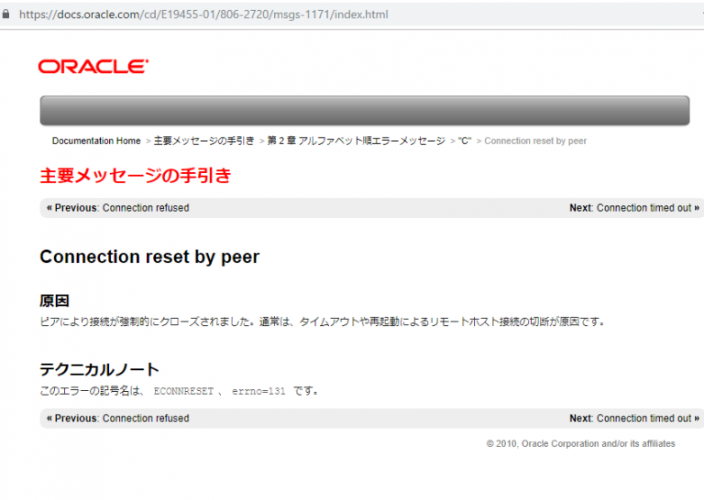Click the errno=131 code text

point(258,391)
